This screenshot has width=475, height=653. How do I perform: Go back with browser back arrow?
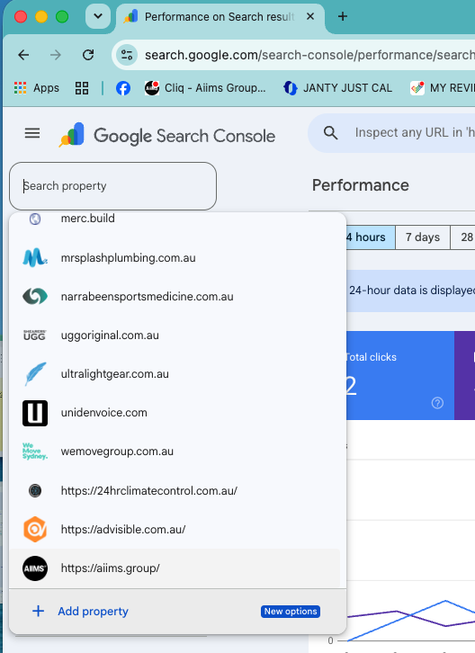pos(23,55)
